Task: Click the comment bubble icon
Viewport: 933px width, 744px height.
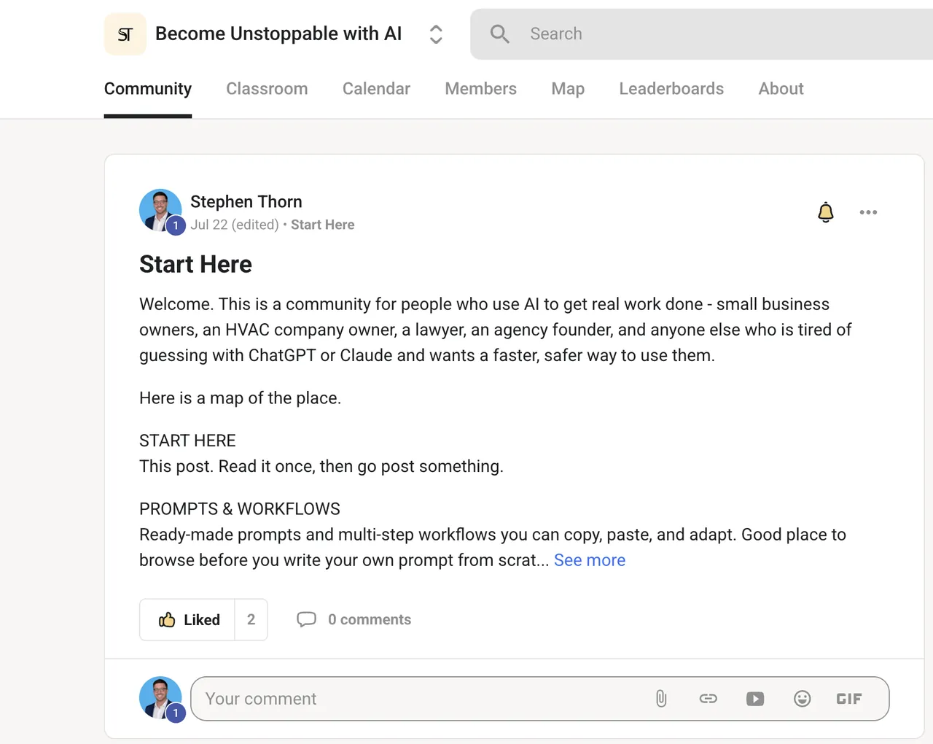Action: [306, 620]
